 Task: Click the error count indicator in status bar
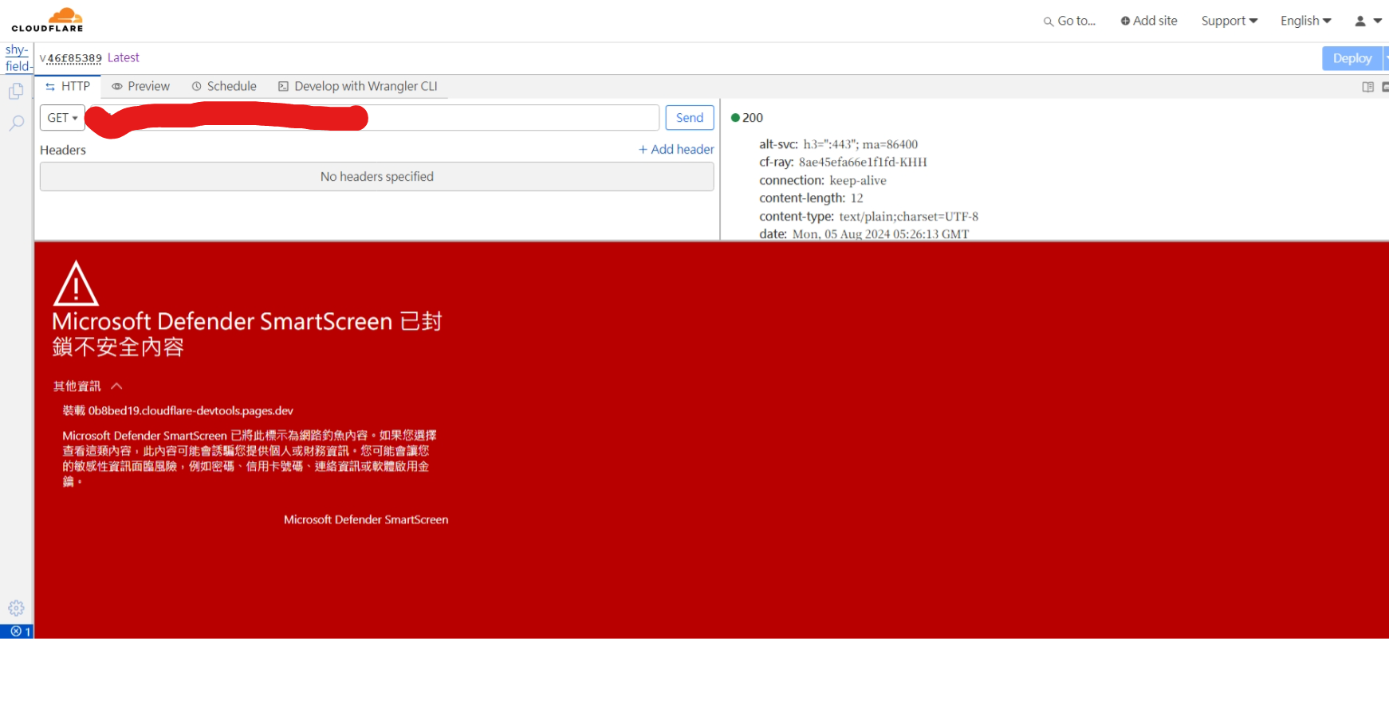click(x=20, y=631)
